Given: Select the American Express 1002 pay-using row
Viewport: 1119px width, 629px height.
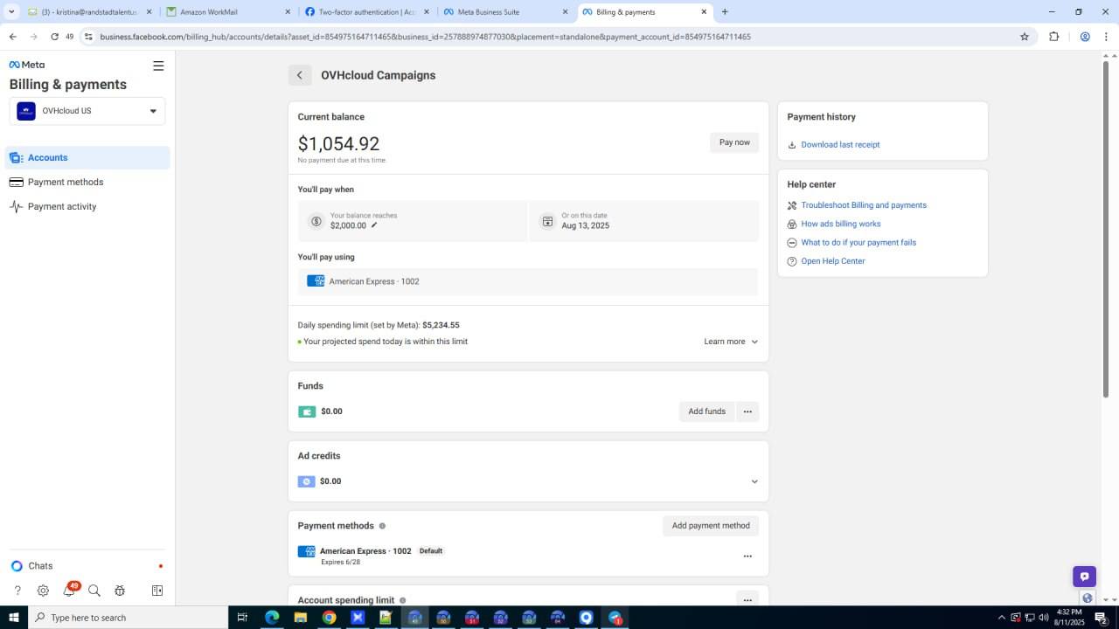Looking at the screenshot, I should (528, 281).
